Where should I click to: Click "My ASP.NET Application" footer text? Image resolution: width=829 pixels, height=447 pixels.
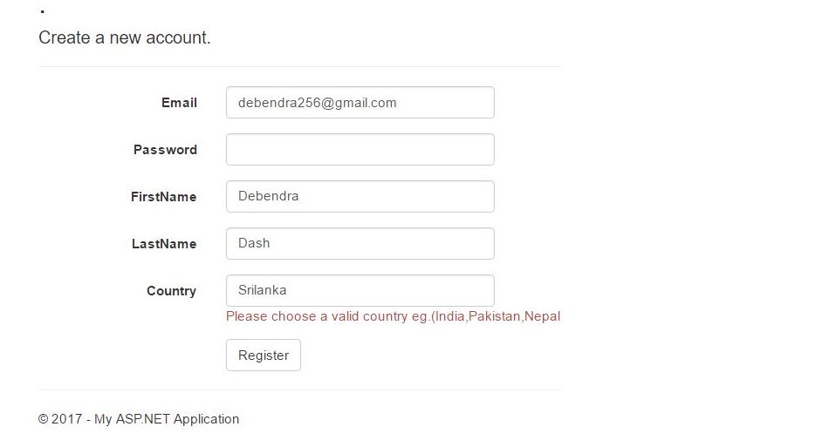tap(167, 419)
